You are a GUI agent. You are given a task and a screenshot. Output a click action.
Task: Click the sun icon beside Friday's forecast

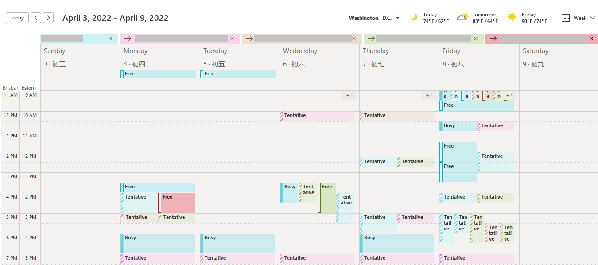pyautogui.click(x=512, y=17)
